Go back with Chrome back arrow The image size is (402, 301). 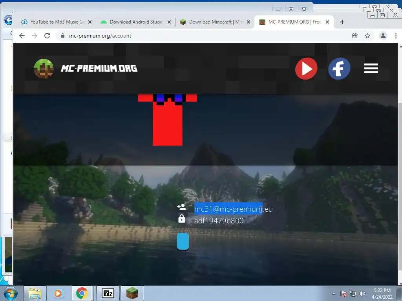22,36
